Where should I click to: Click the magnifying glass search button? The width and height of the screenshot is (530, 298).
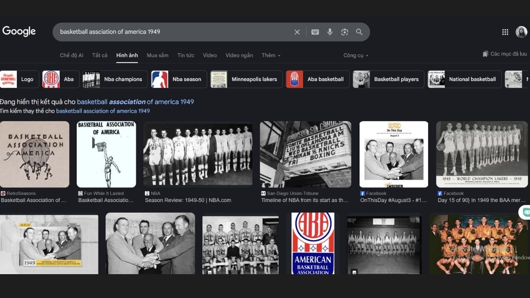click(x=360, y=32)
